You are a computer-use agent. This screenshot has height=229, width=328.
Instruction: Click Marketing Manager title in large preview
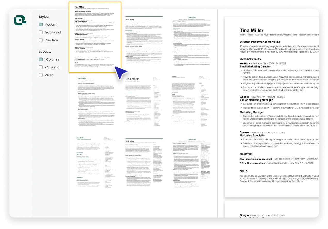coord(252,112)
